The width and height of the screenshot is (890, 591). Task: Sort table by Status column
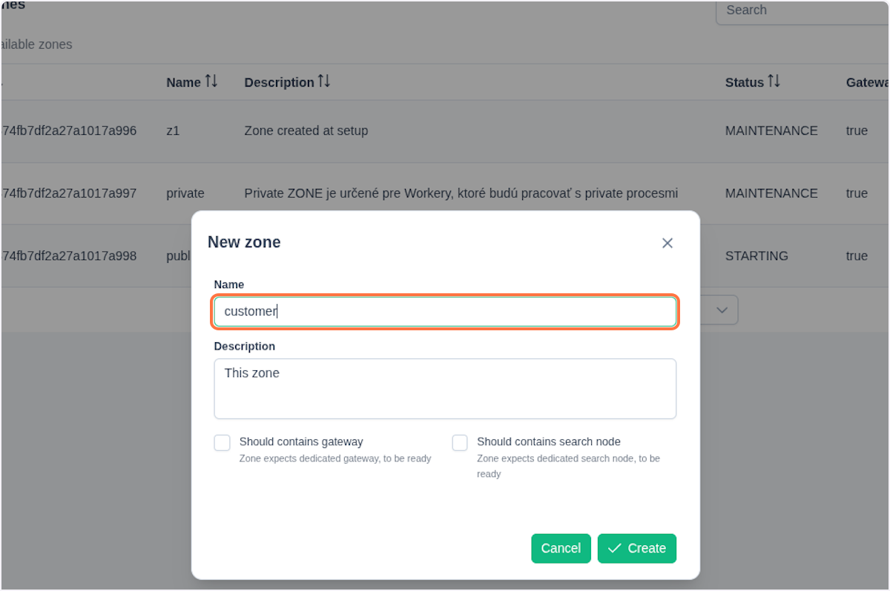click(x=774, y=81)
